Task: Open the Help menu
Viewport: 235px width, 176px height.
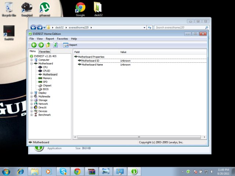Action: (74, 38)
